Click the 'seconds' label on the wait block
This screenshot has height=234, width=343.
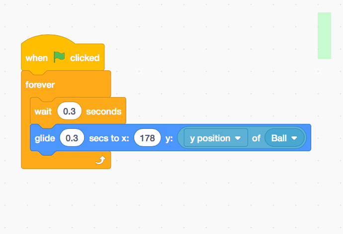pos(103,112)
